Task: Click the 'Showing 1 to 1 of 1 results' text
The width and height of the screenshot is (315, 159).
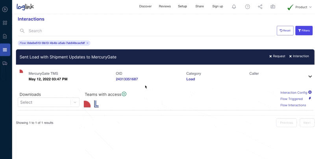Action: tap(35, 123)
